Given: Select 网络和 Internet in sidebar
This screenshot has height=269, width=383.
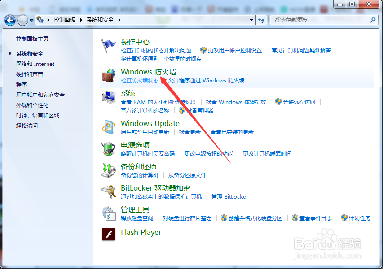Looking at the screenshot, I should coord(35,64).
